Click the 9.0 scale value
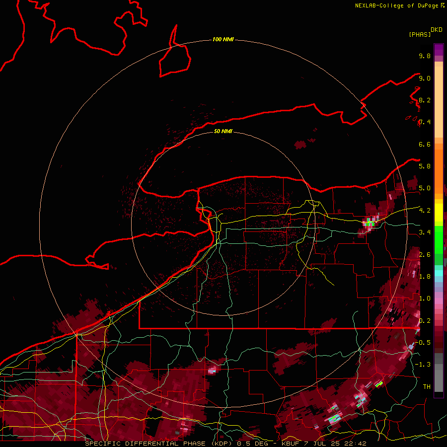 click(425, 78)
